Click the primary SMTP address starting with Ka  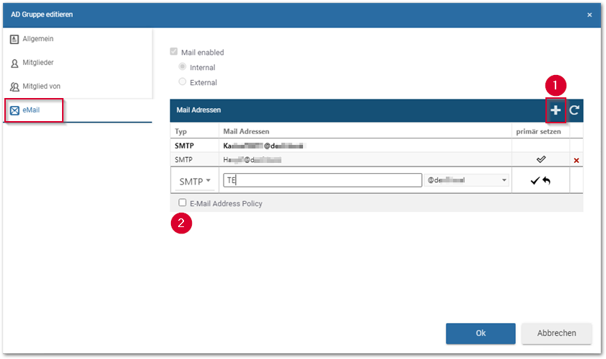pos(265,146)
